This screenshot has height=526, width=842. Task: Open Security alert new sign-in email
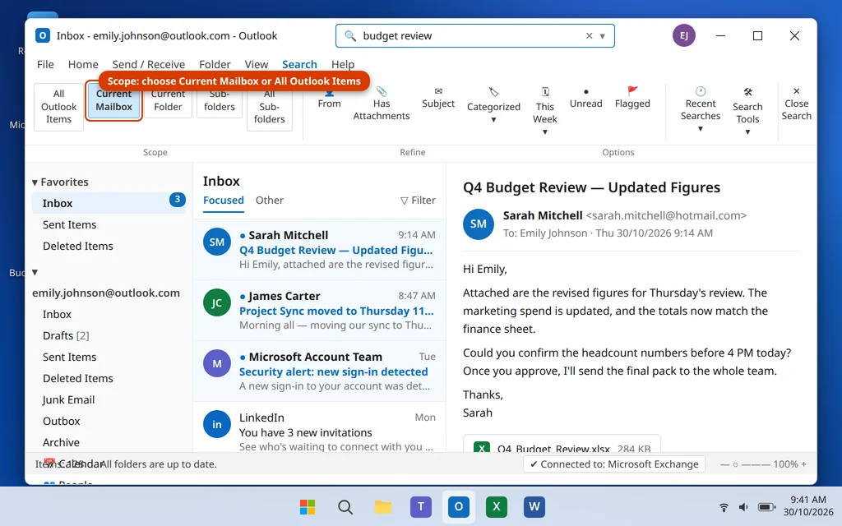pyautogui.click(x=320, y=371)
